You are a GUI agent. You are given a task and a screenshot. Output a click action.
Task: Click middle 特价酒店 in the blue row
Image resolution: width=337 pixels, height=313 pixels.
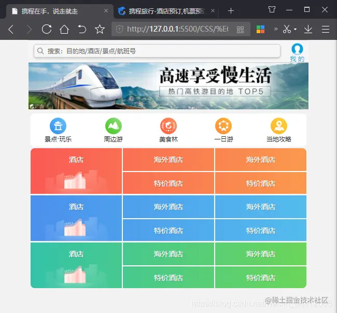click(168, 231)
